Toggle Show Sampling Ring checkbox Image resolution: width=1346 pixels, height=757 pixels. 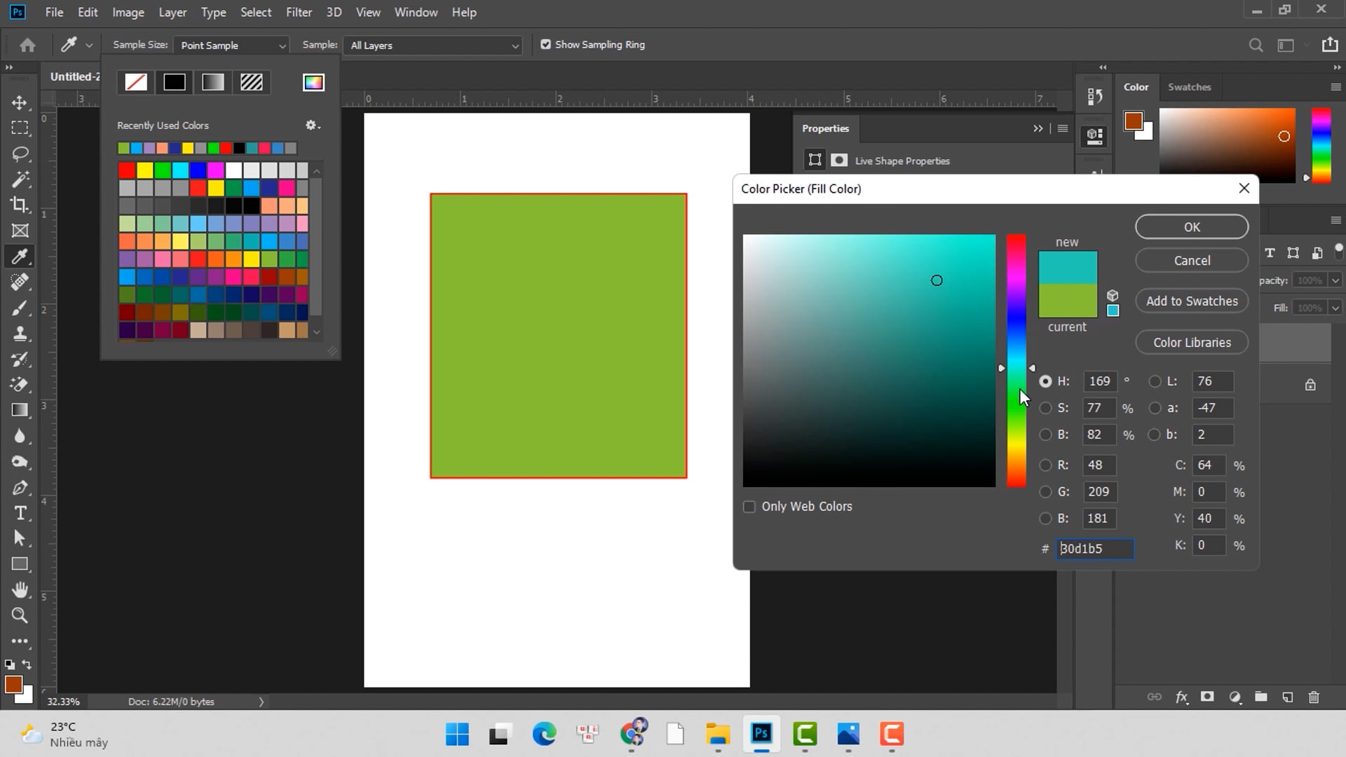click(545, 44)
